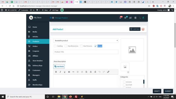176x99 pixels.
Task: Open the enquiry question-mark icon
Action: pyautogui.click(x=125, y=18)
